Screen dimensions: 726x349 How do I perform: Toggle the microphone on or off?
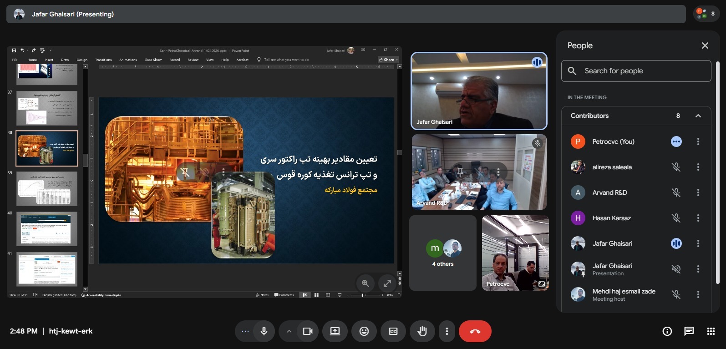pyautogui.click(x=264, y=331)
